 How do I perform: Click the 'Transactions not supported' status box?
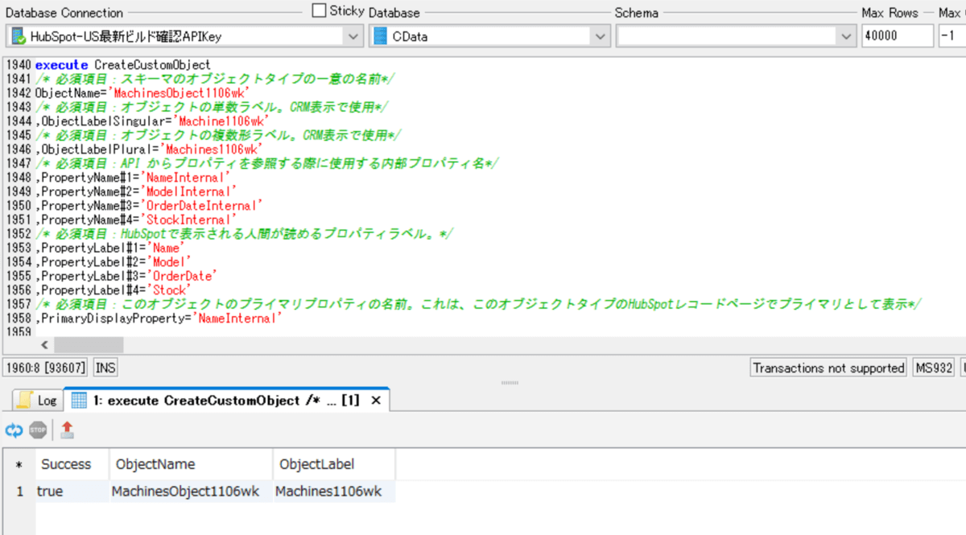point(828,368)
